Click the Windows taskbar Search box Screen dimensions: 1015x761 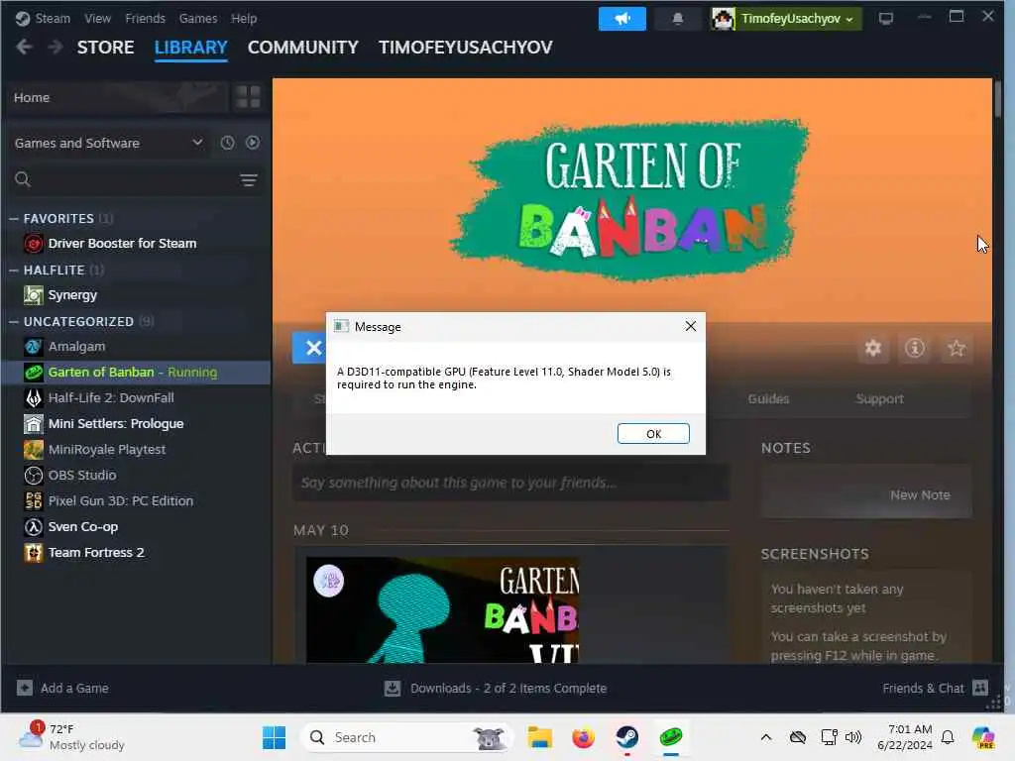tap(406, 737)
